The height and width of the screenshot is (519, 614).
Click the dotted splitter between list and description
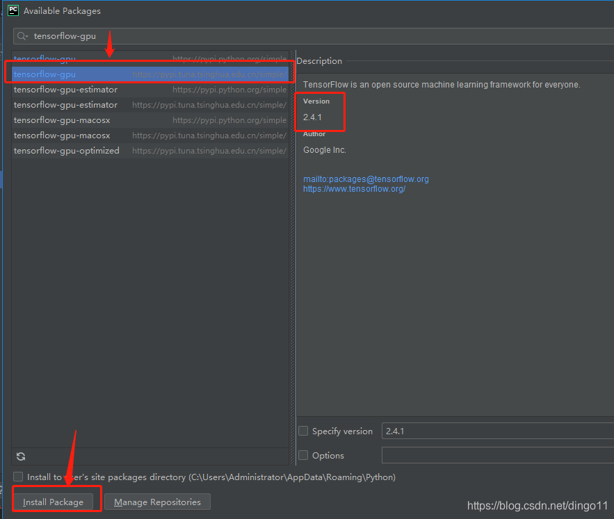click(x=293, y=258)
